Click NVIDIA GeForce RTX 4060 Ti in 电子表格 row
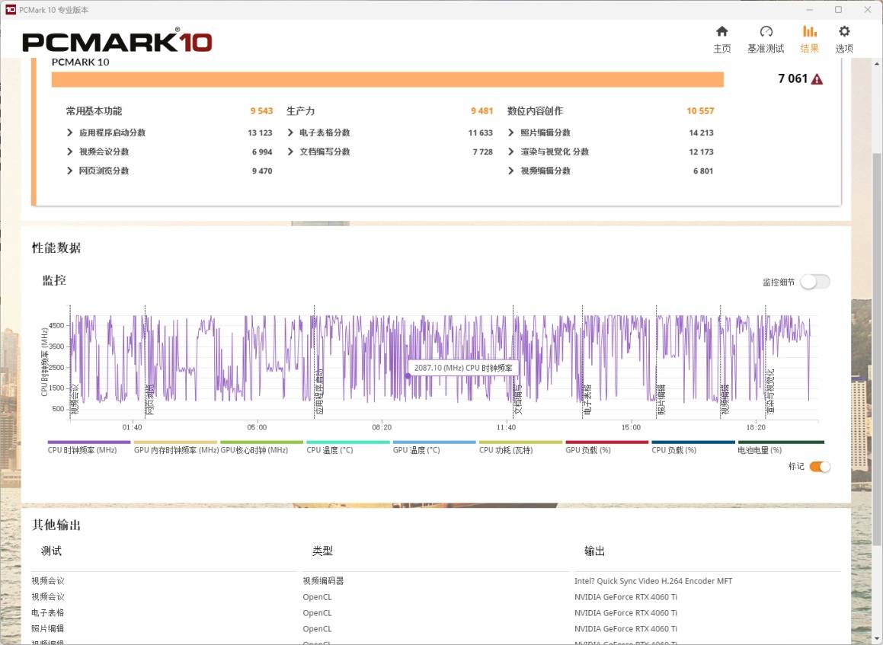The width and height of the screenshot is (883, 645). point(625,613)
